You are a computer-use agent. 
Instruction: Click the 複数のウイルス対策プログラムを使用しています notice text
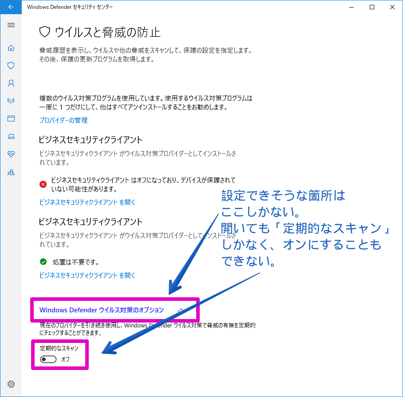point(146,103)
